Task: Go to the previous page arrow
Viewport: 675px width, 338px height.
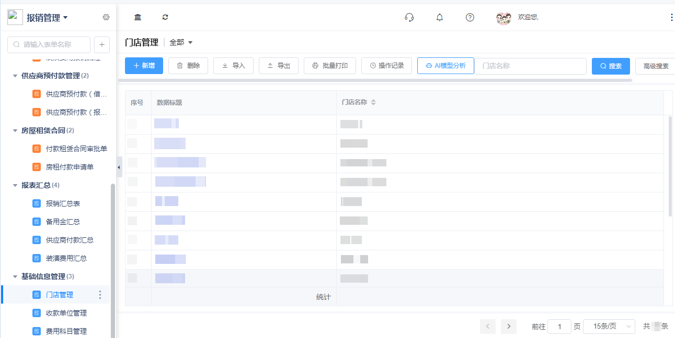Action: [488, 327]
